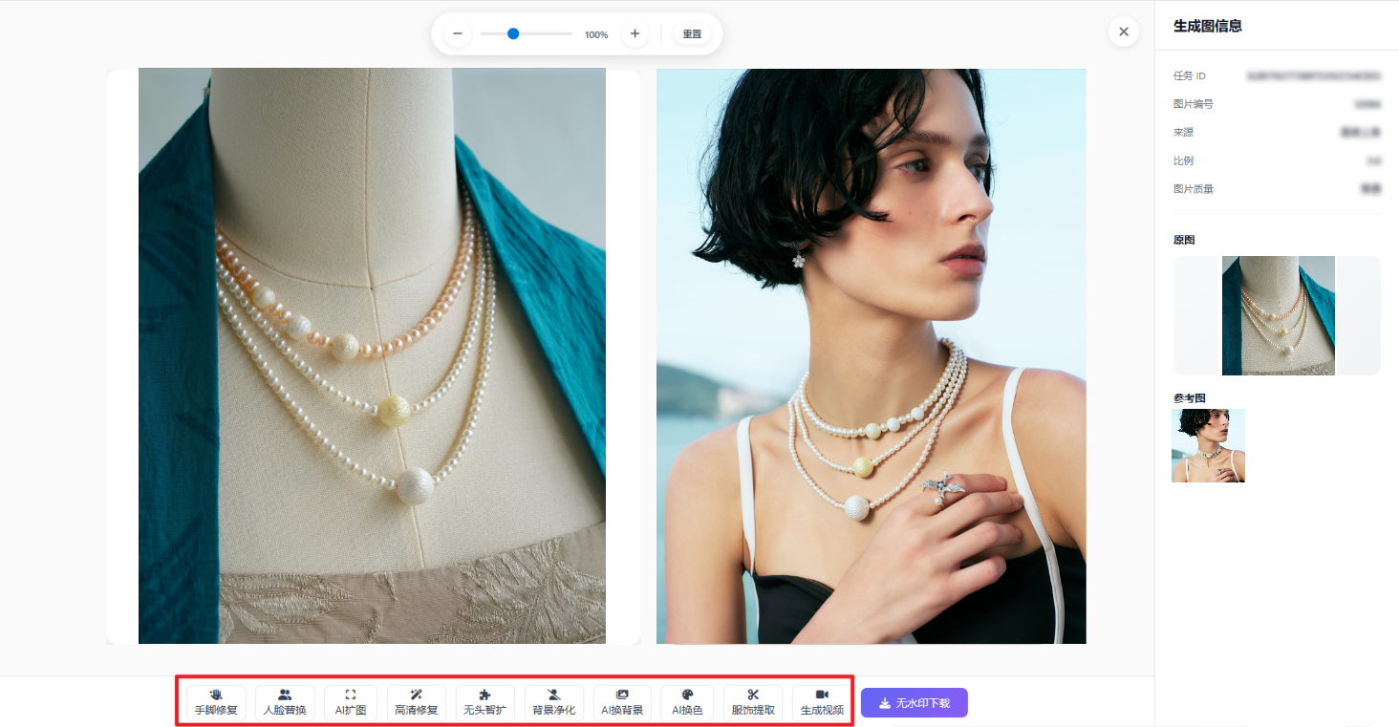Click the left mannequin necklace image

373,355
